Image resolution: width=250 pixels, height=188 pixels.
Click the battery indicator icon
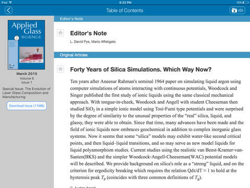tap(246, 2)
